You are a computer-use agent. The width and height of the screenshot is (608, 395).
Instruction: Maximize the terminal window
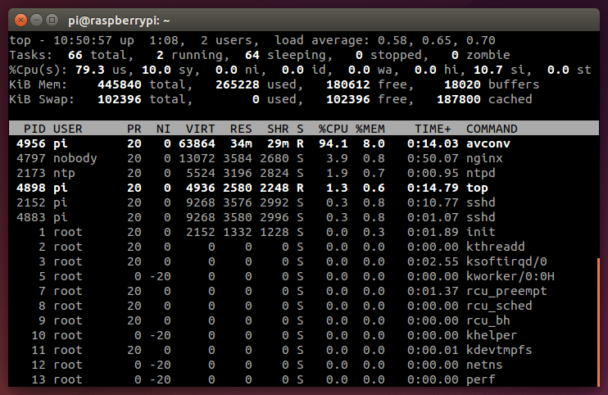click(52, 18)
